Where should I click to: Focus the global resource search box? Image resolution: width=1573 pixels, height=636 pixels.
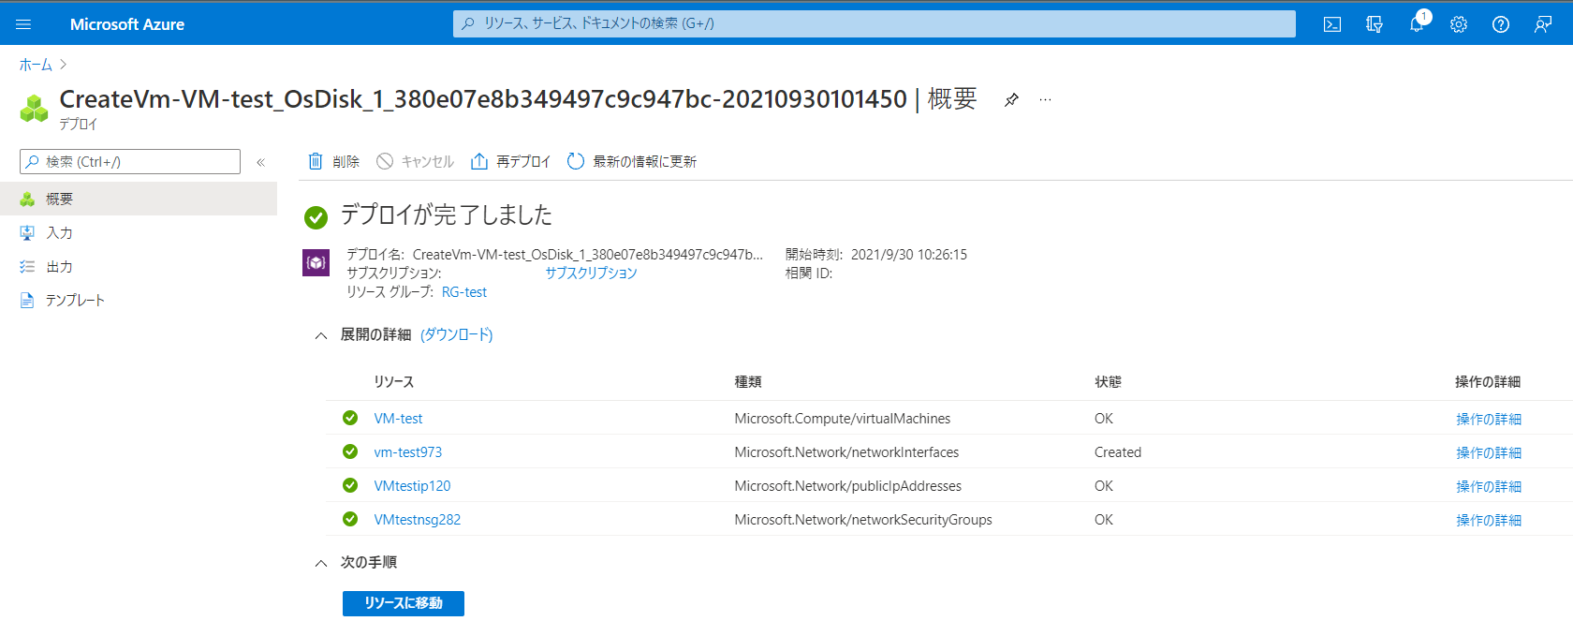(874, 23)
